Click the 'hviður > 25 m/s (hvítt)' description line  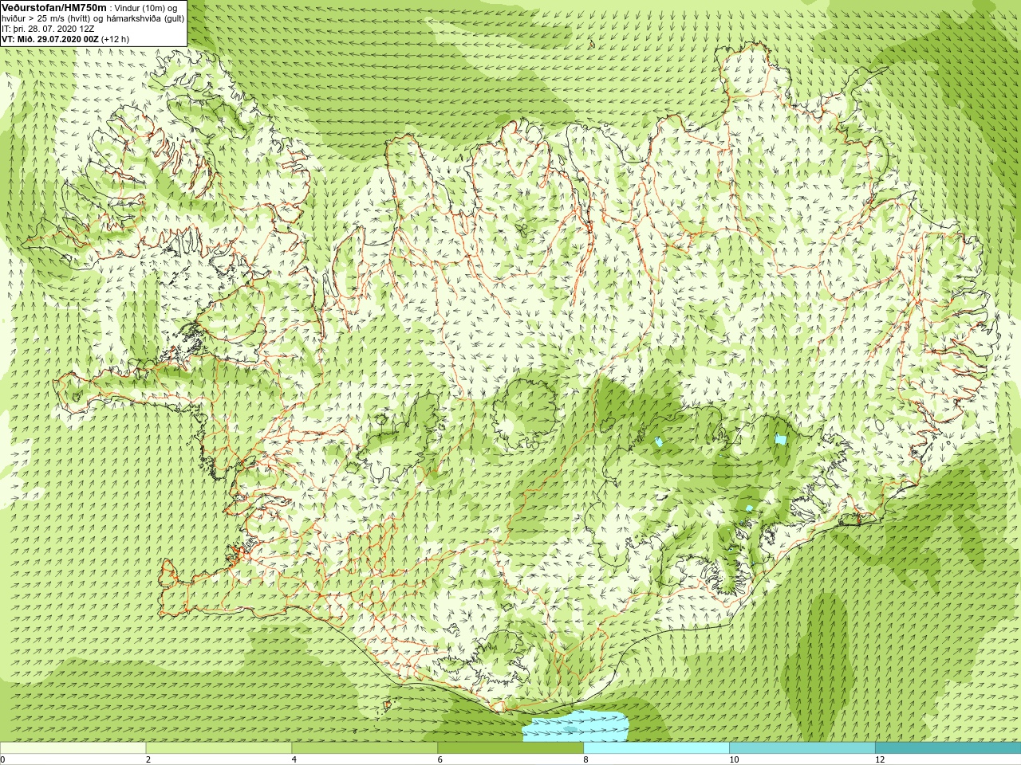93,18
